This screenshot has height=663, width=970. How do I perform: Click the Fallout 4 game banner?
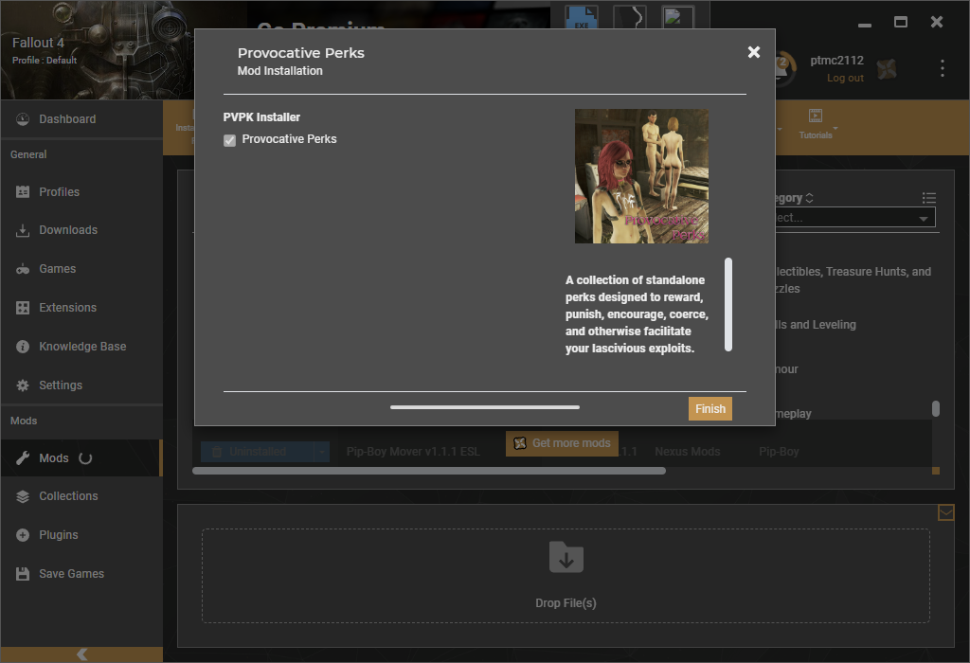tap(98, 50)
